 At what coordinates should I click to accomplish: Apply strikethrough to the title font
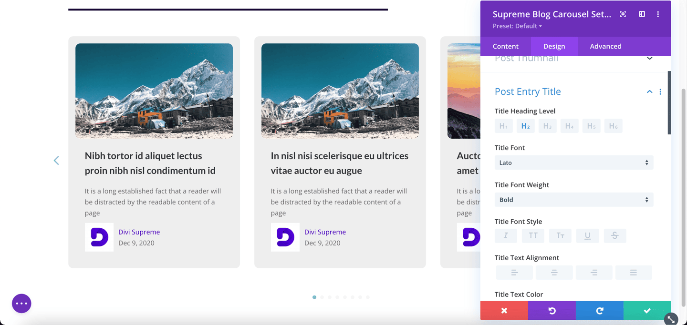pos(615,235)
